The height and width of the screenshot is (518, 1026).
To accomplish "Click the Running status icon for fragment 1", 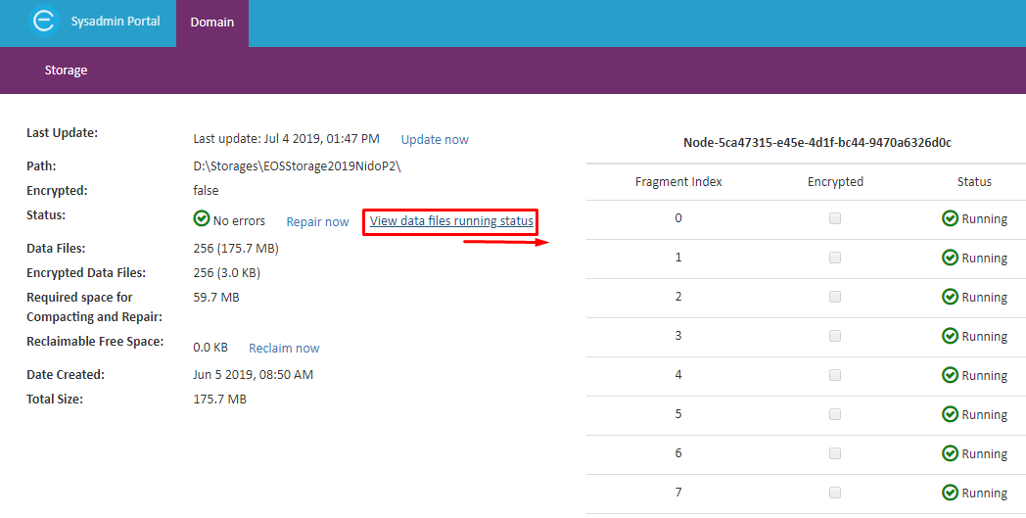I will [950, 258].
